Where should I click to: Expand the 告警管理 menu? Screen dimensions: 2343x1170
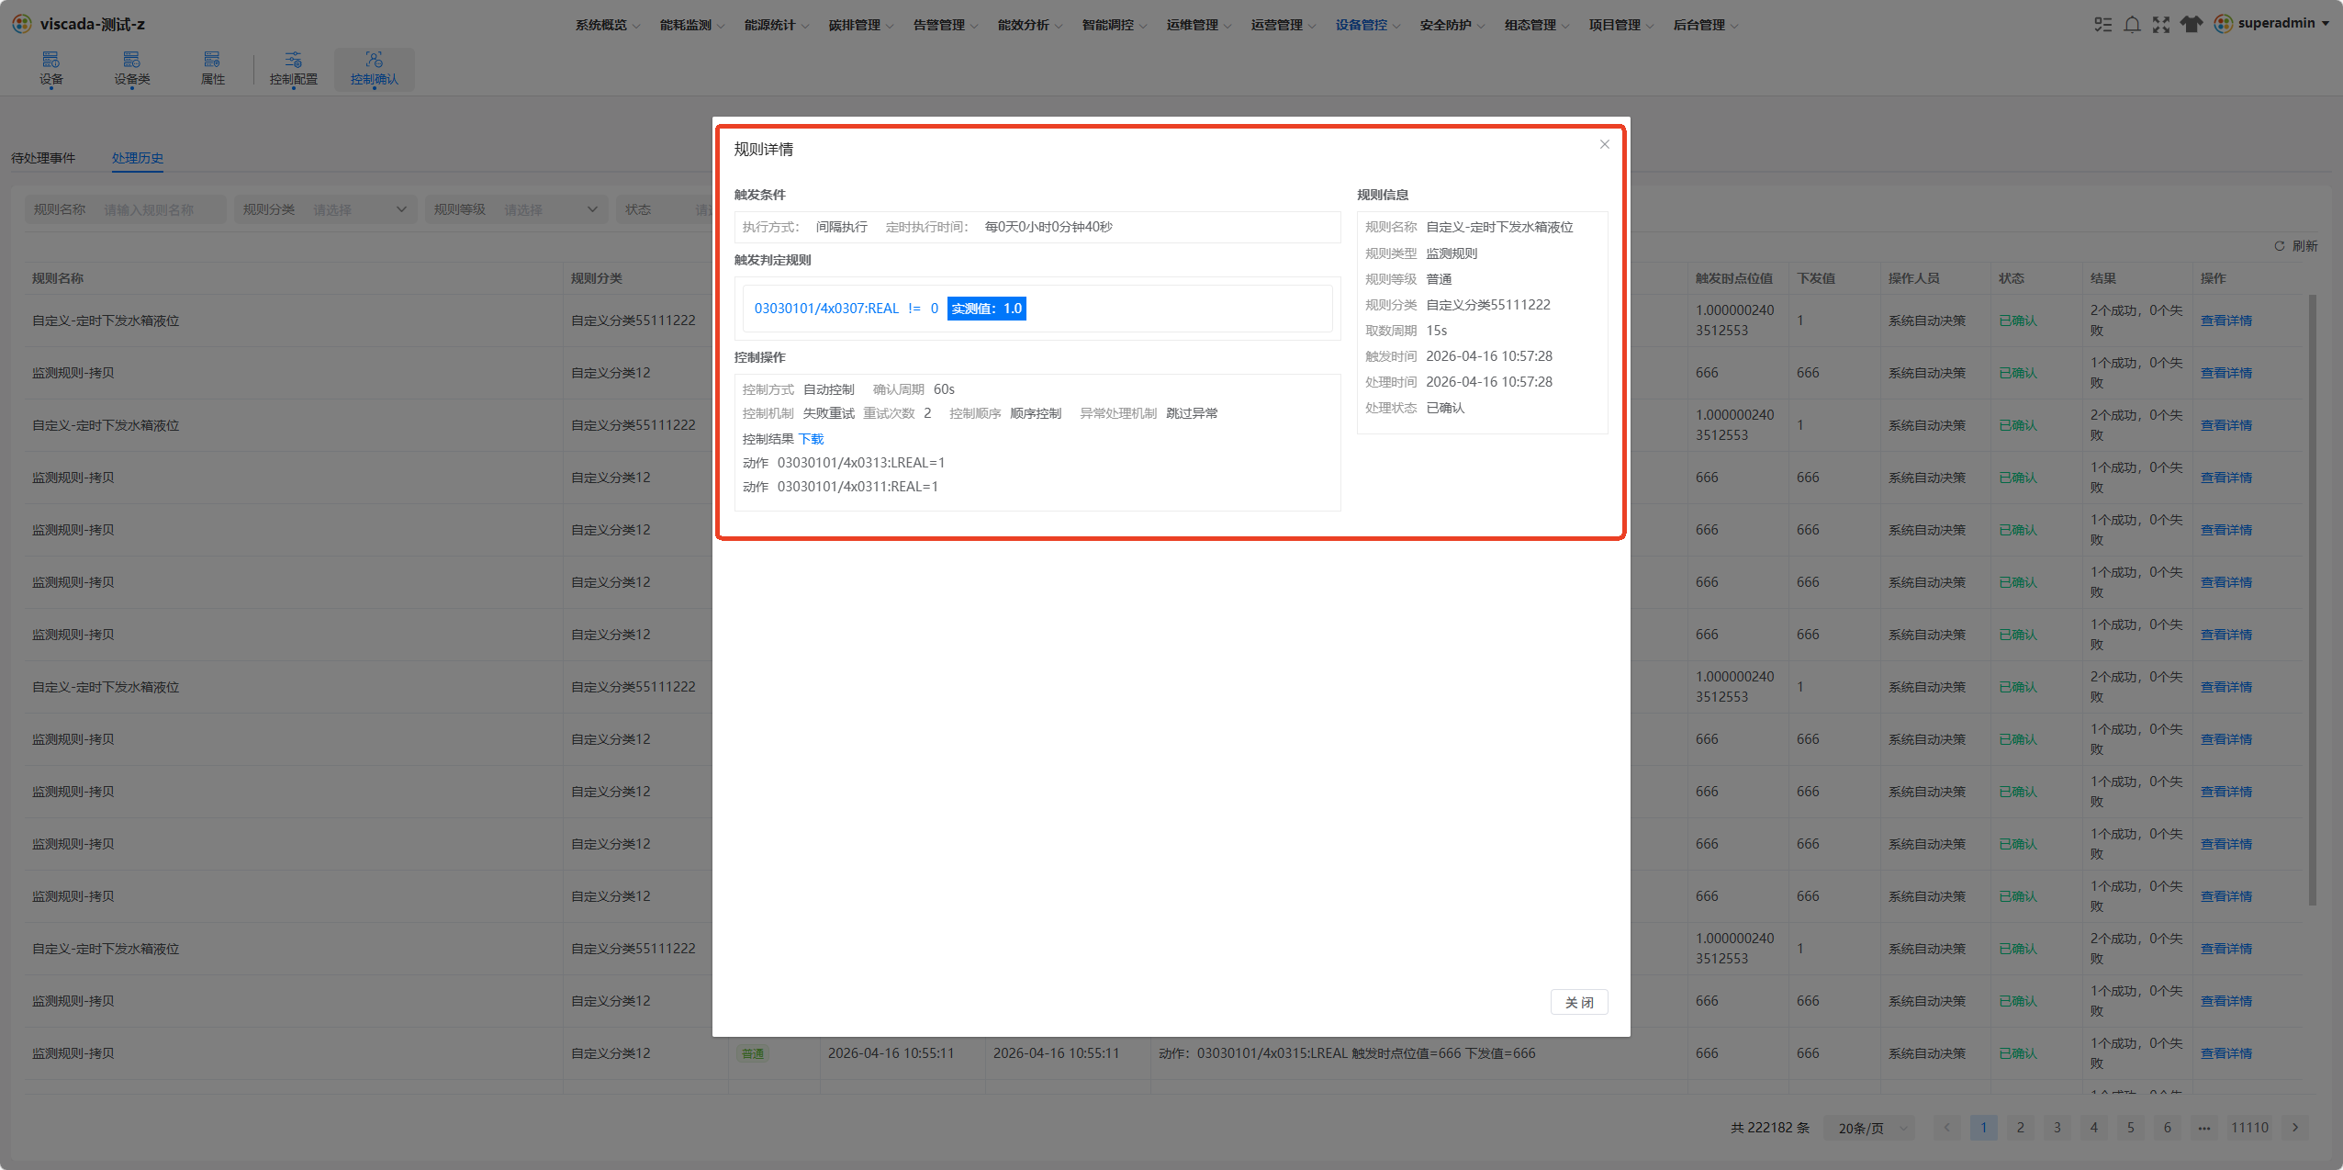946,25
